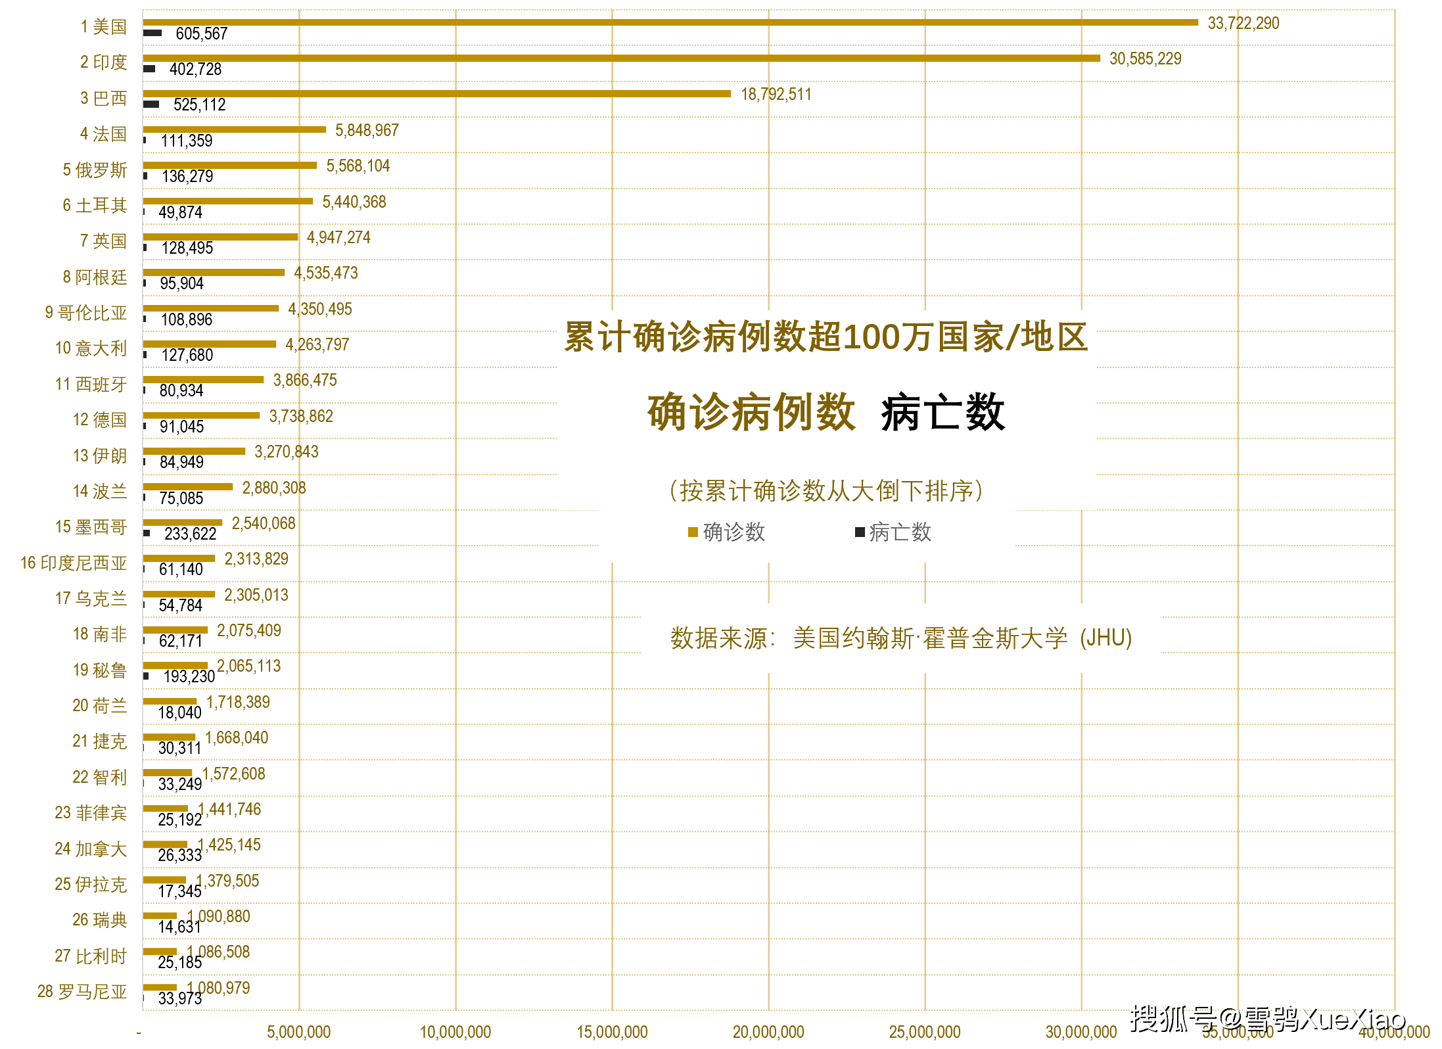This screenshot has height=1049, width=1442.
Task: Select the 美国 confirmed cases bar
Action: click(x=670, y=22)
